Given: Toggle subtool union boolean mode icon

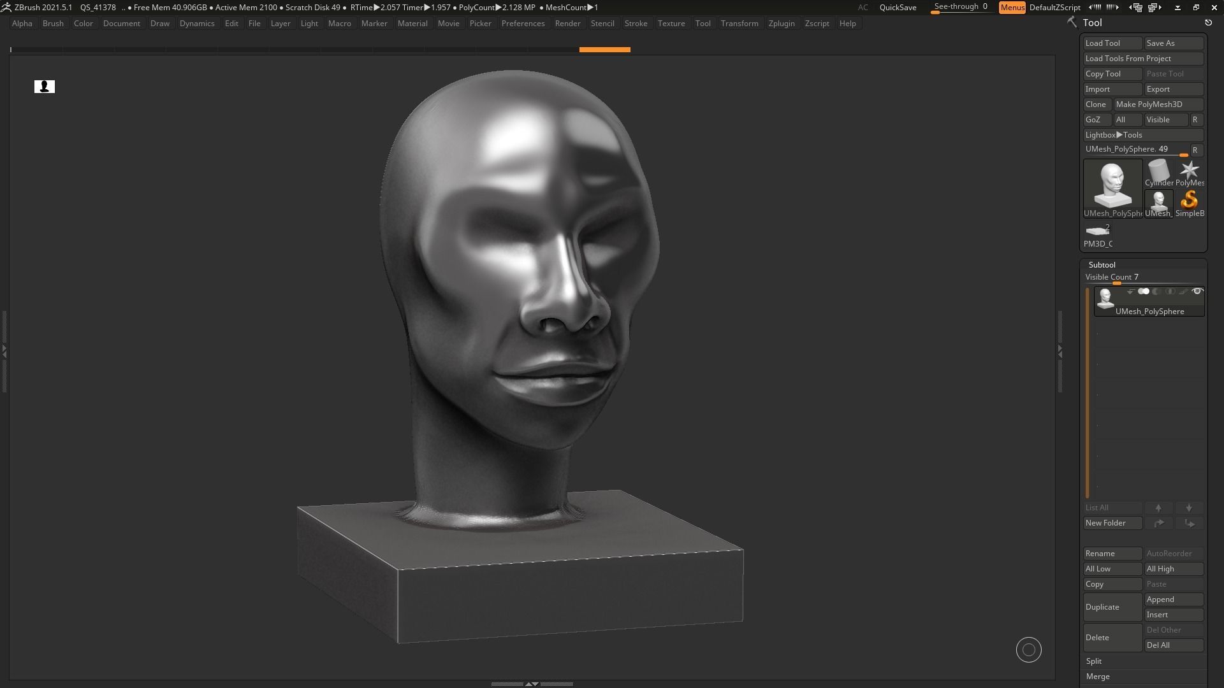Looking at the screenshot, I should coord(1144,292).
